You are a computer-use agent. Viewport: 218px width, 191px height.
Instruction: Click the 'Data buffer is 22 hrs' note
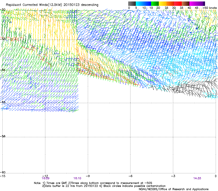[x=104, y=186]
